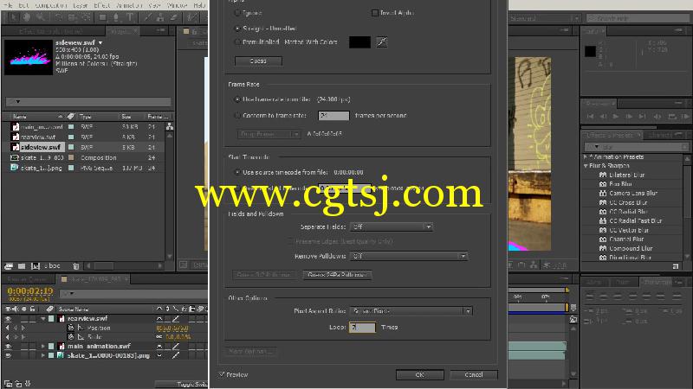The image size is (693, 389).
Task: Select Conform to frame rate option
Action: coord(237,116)
